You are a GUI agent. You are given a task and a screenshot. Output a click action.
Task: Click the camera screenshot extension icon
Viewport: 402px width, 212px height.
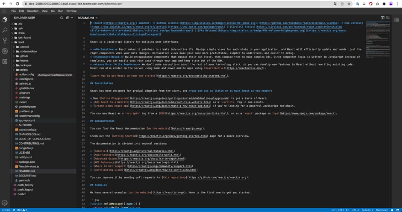coord(377,4)
